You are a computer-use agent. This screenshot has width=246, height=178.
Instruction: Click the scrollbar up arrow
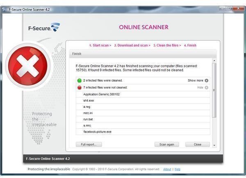(214, 61)
